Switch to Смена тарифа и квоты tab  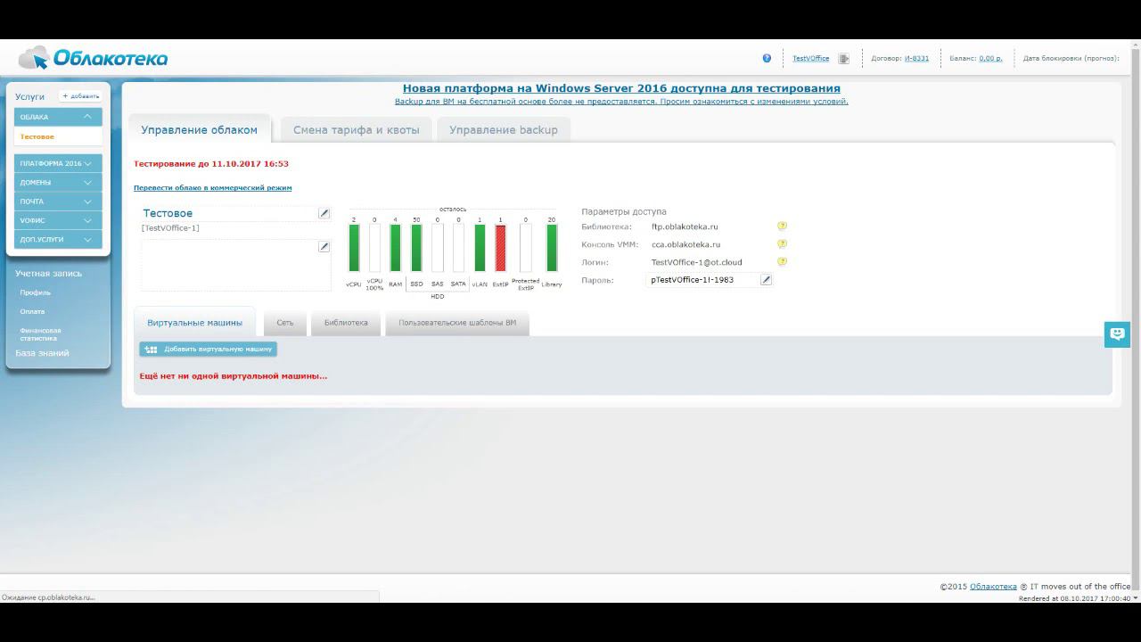tap(357, 129)
